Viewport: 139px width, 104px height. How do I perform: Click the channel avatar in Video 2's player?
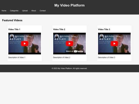click(57, 36)
